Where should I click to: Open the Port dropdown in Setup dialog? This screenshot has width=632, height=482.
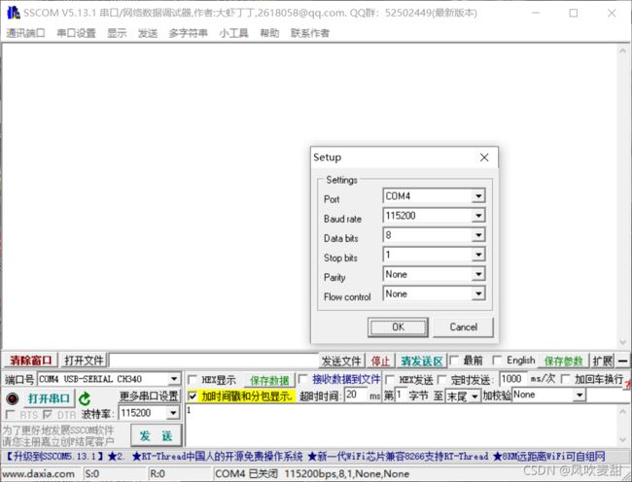(478, 196)
